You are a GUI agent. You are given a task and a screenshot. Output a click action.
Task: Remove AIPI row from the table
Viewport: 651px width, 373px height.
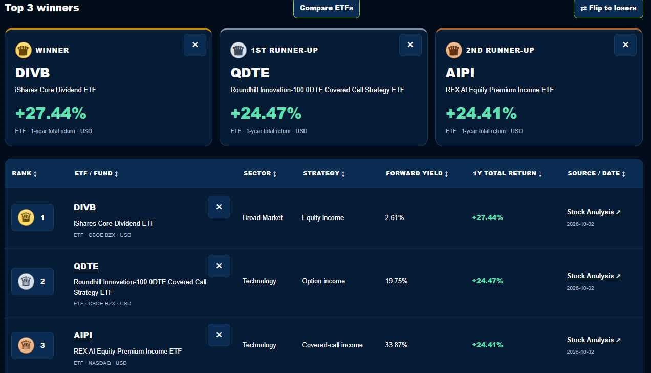click(219, 335)
